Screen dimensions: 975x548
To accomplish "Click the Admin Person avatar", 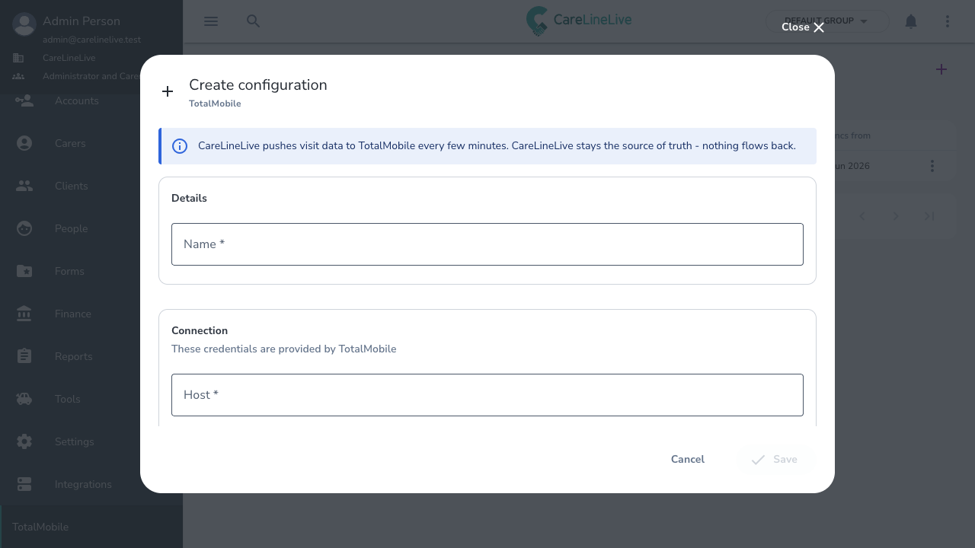I will click(24, 24).
